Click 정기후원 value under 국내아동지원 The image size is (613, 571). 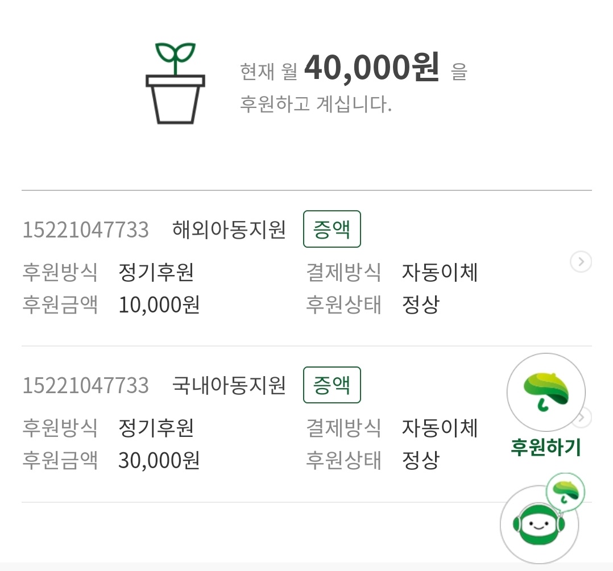click(156, 428)
